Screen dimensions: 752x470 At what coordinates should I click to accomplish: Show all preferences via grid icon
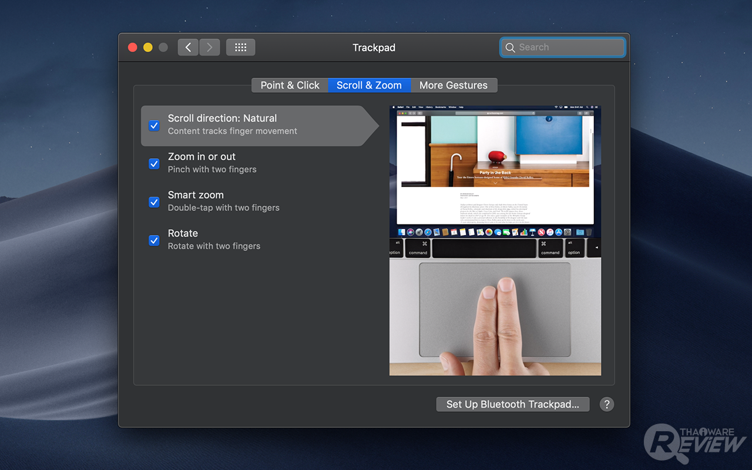point(240,48)
